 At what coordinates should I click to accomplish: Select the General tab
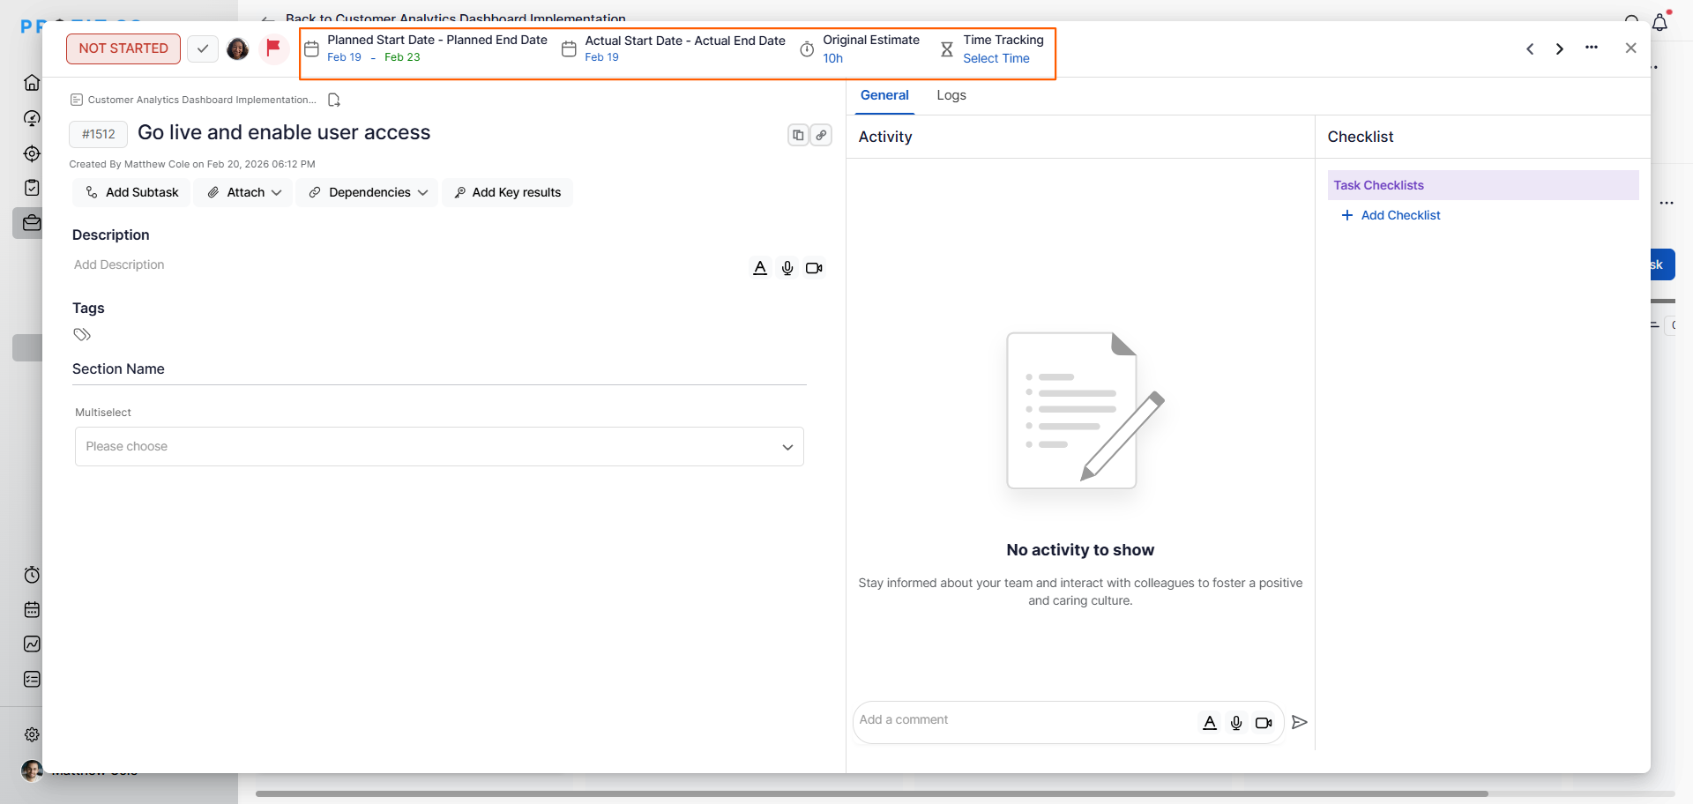coord(884,95)
